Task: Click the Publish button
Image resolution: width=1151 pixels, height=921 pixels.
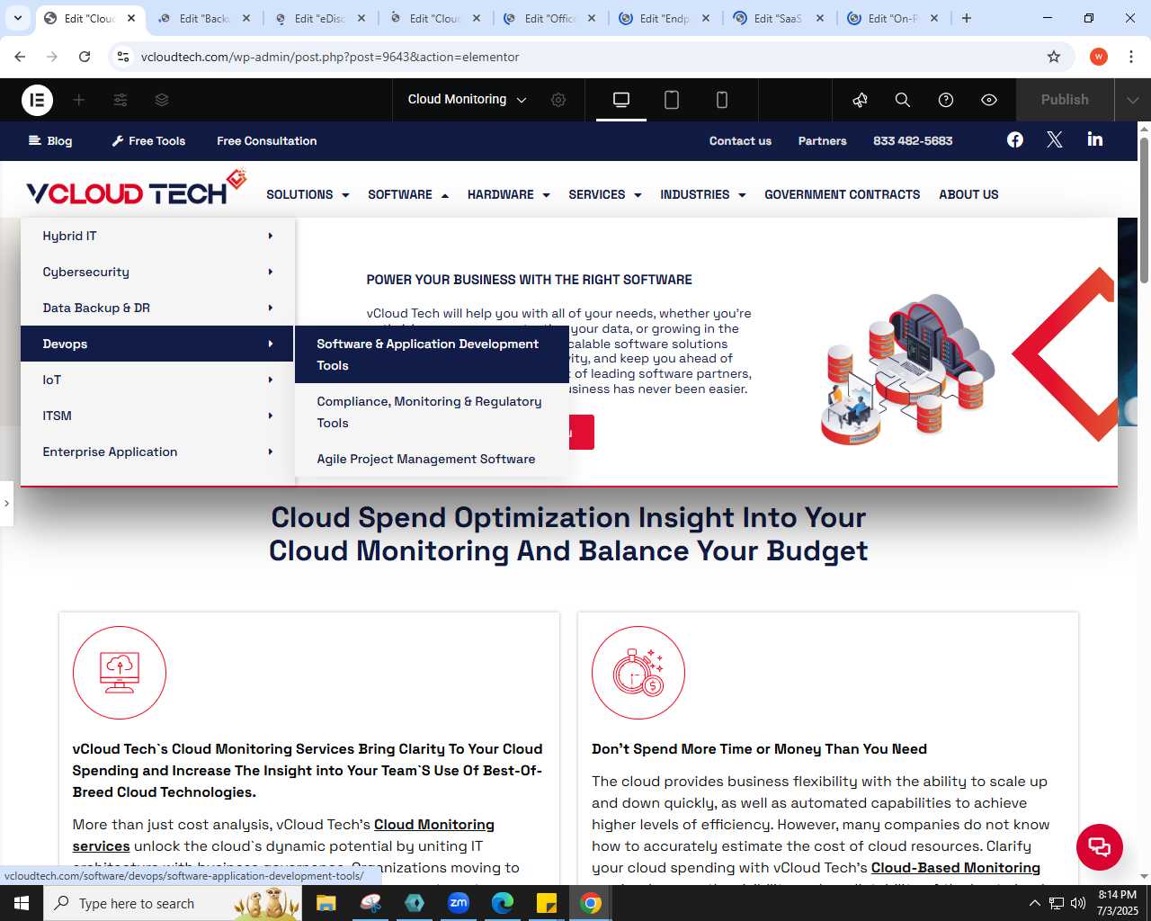Action: 1065,100
